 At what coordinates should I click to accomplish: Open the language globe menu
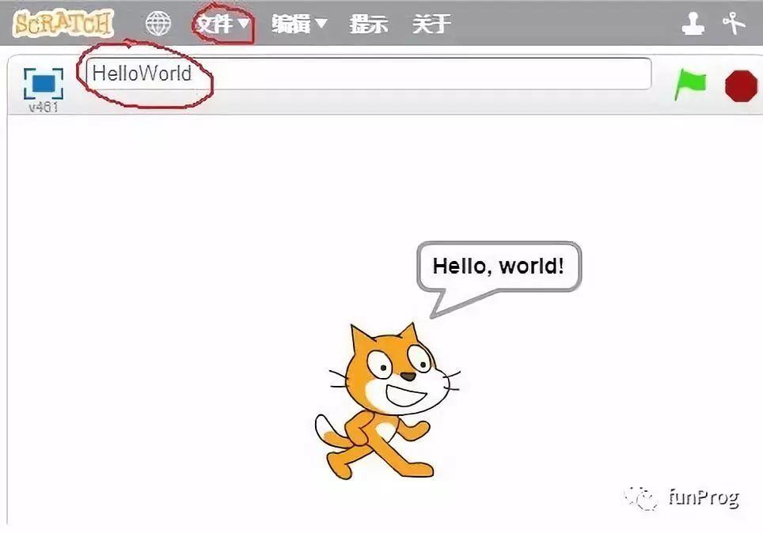158,24
